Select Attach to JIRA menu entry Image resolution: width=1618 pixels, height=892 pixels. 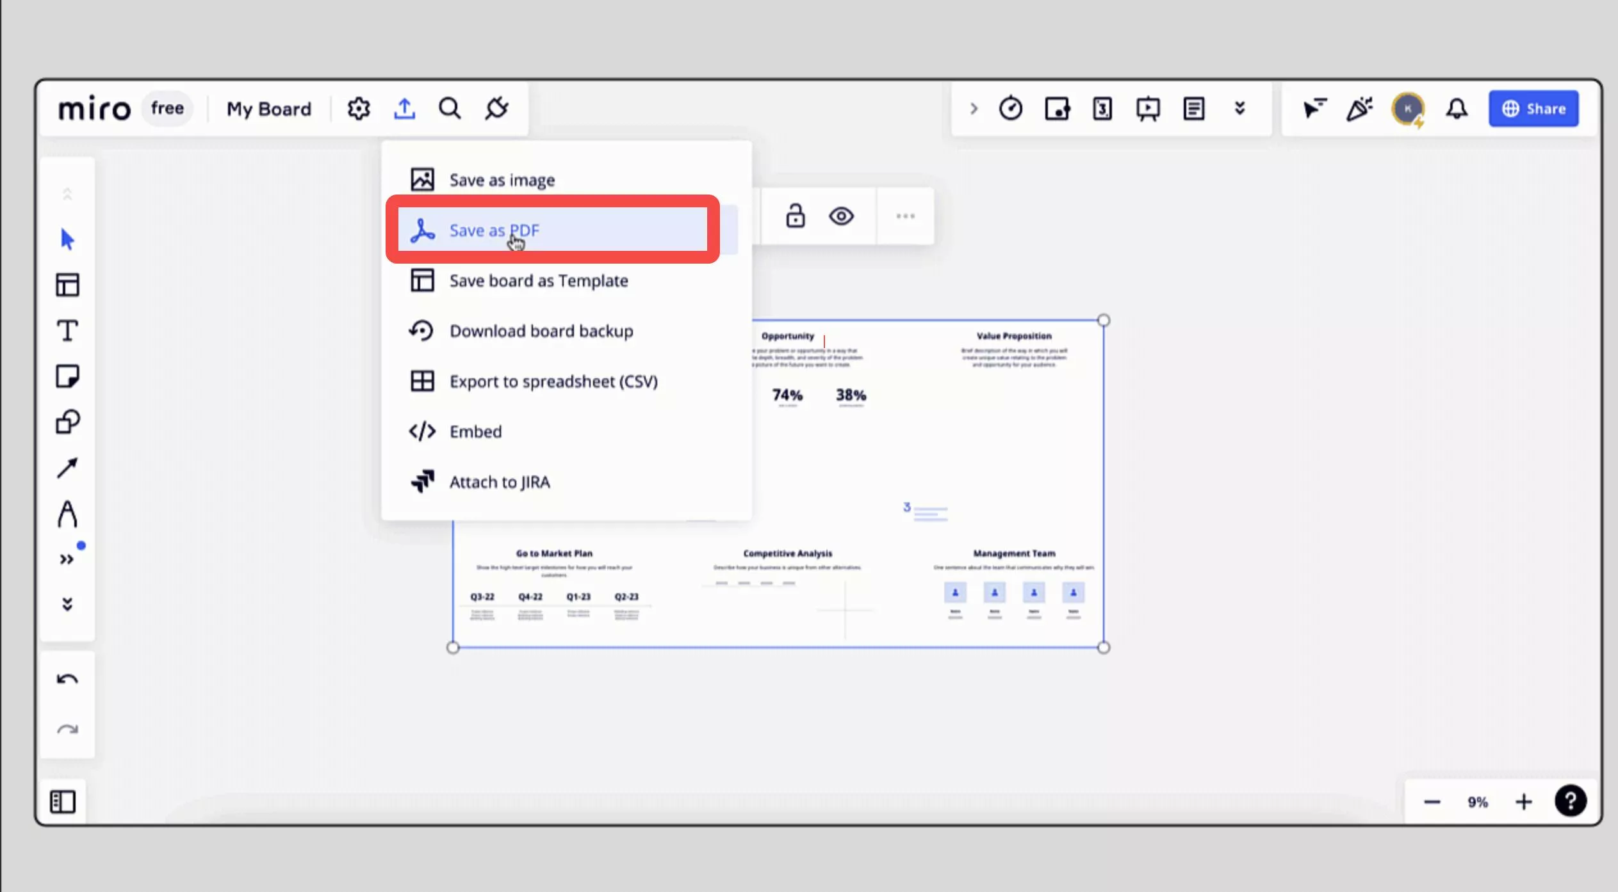point(500,481)
